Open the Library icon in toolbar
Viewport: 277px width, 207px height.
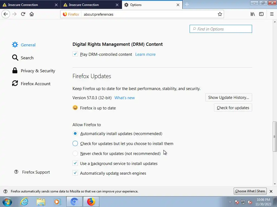pyautogui.click(x=253, y=14)
